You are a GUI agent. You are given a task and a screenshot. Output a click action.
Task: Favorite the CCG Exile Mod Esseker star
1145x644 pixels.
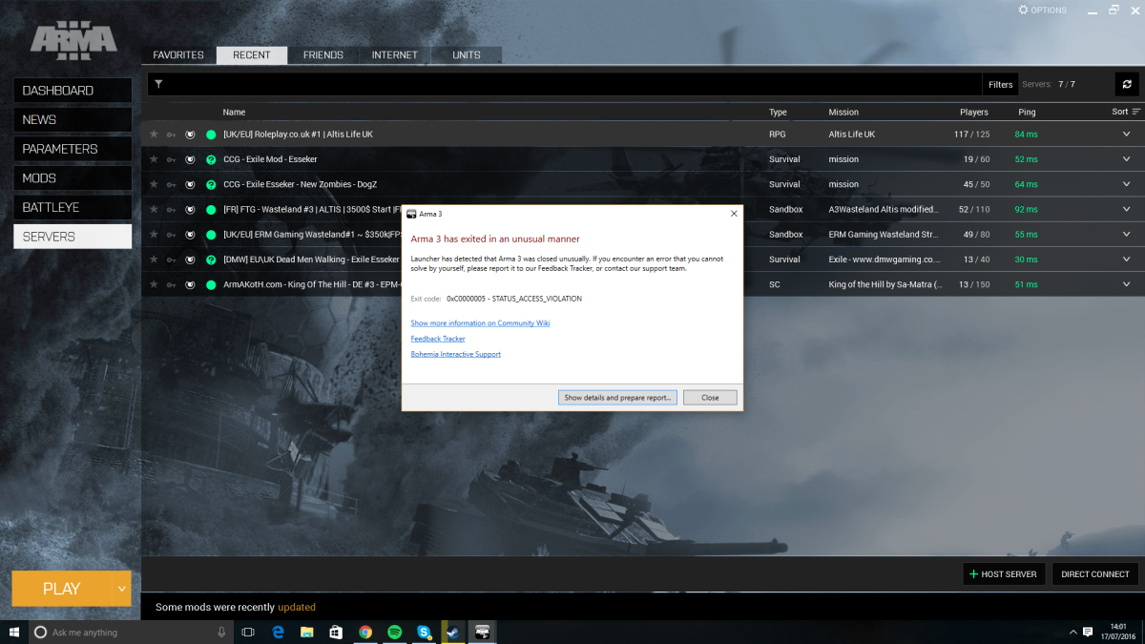[x=154, y=159]
